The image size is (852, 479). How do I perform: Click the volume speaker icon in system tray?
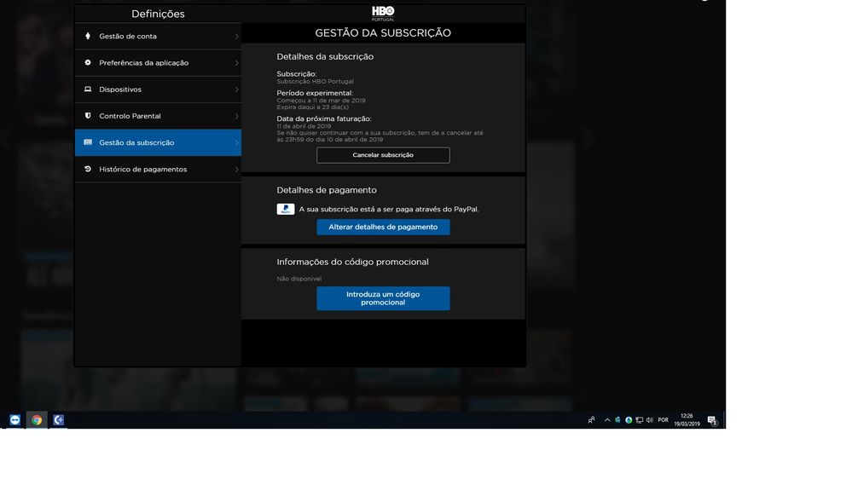(650, 420)
